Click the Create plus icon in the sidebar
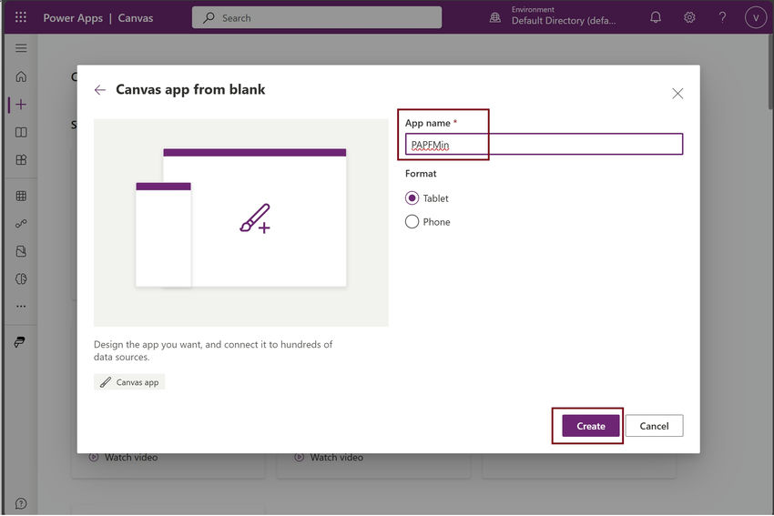 tap(21, 105)
